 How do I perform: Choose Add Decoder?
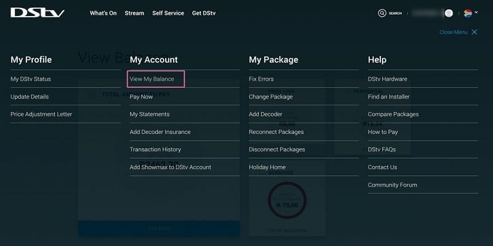click(266, 114)
